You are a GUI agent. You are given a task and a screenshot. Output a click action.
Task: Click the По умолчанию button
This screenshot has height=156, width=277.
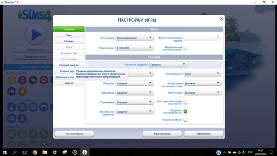coord(74,134)
